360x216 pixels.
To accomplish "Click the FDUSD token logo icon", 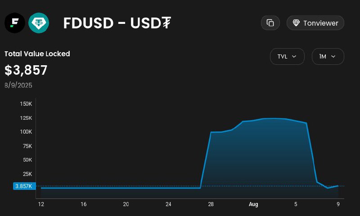I will [15, 22].
